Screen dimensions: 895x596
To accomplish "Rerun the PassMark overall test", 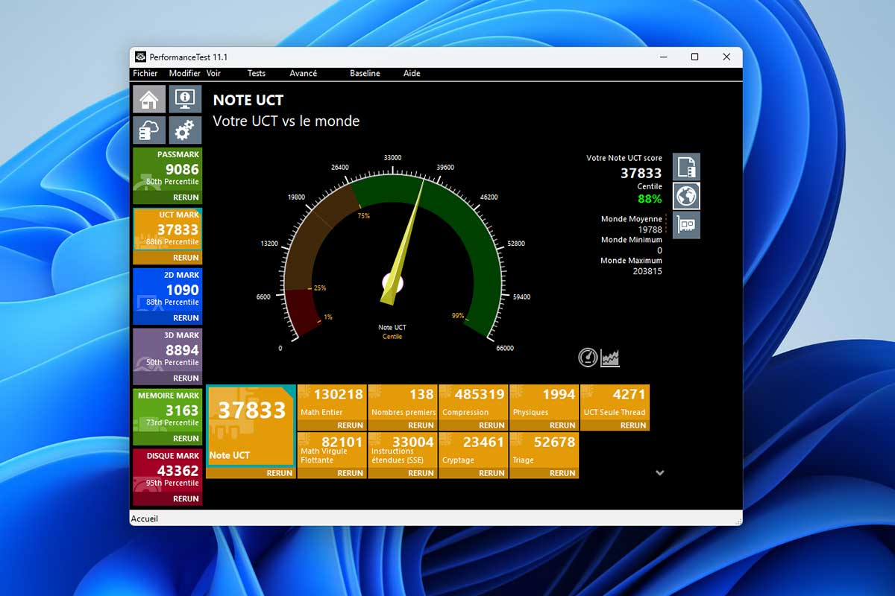I will click(186, 197).
